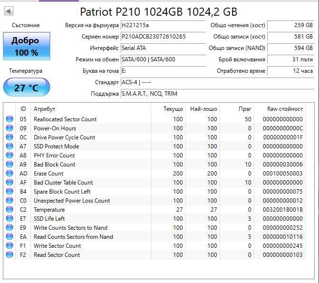Click status circle for Spare Block Count Left
The width and height of the screenshot is (319, 283).
(x=10, y=191)
